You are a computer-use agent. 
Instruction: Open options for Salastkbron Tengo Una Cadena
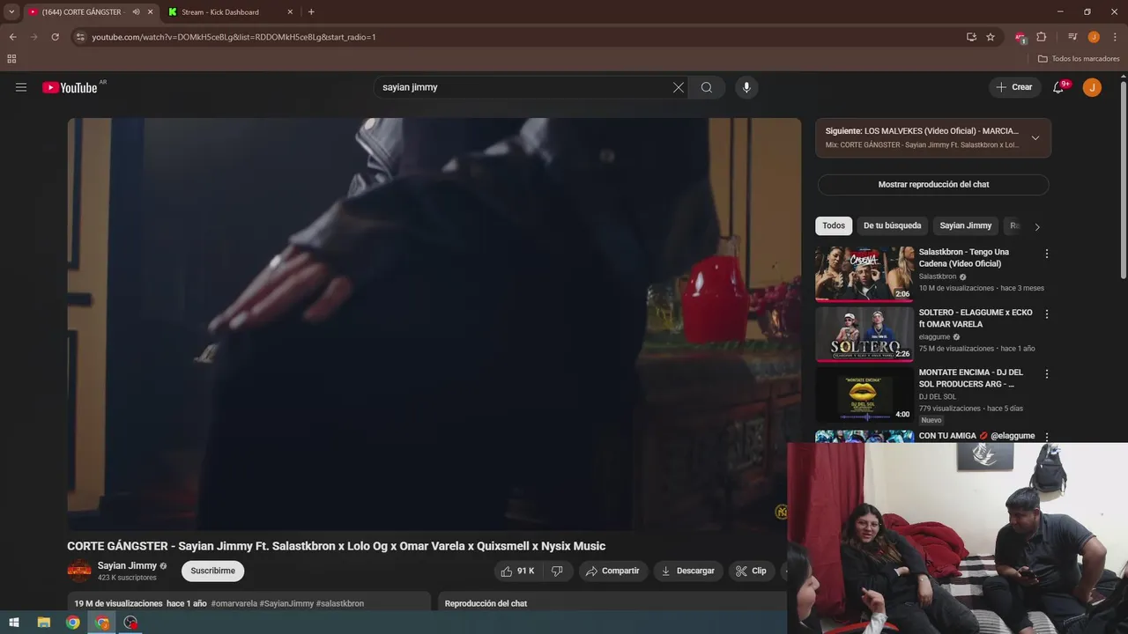pyautogui.click(x=1047, y=254)
